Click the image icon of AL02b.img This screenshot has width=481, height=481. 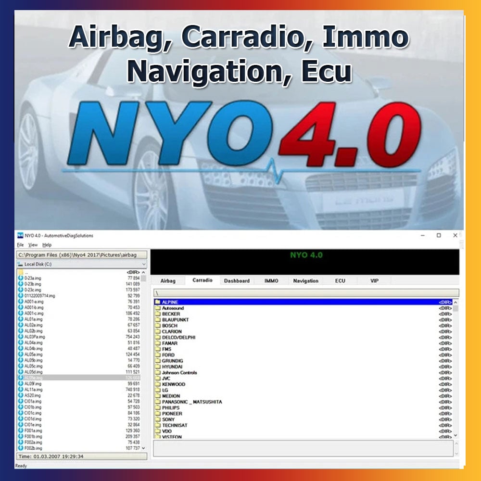click(x=21, y=331)
